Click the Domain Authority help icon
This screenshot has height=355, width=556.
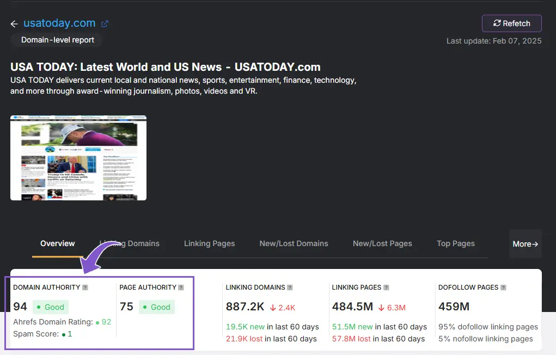click(x=85, y=287)
